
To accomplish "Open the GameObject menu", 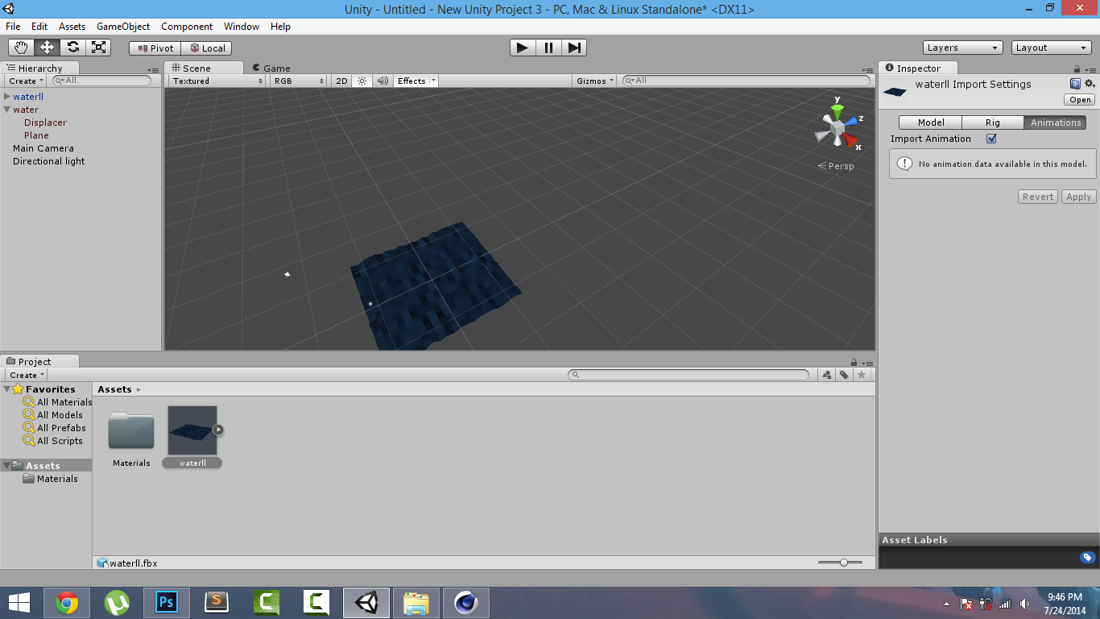I will coord(123,27).
